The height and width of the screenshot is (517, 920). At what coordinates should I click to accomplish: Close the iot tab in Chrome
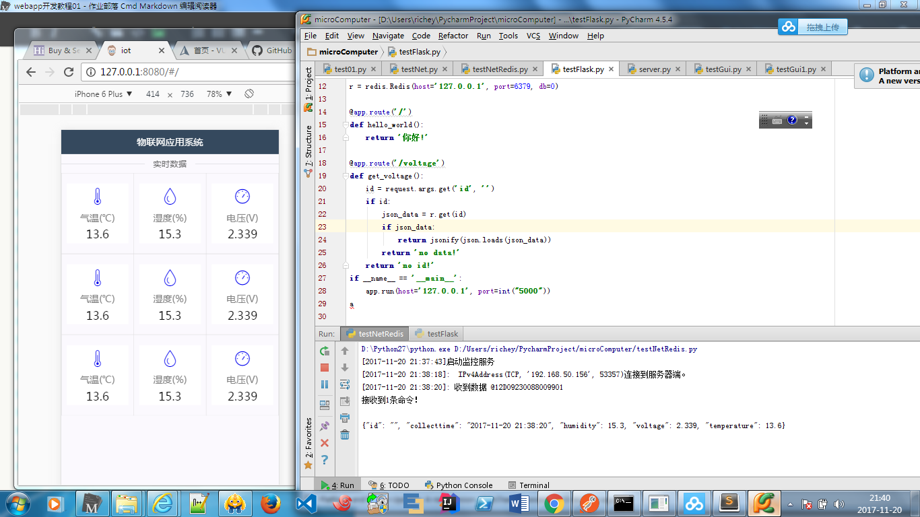[162, 50]
